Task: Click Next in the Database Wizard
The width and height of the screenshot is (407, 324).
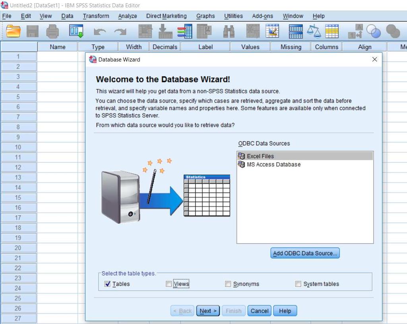Action: point(208,311)
